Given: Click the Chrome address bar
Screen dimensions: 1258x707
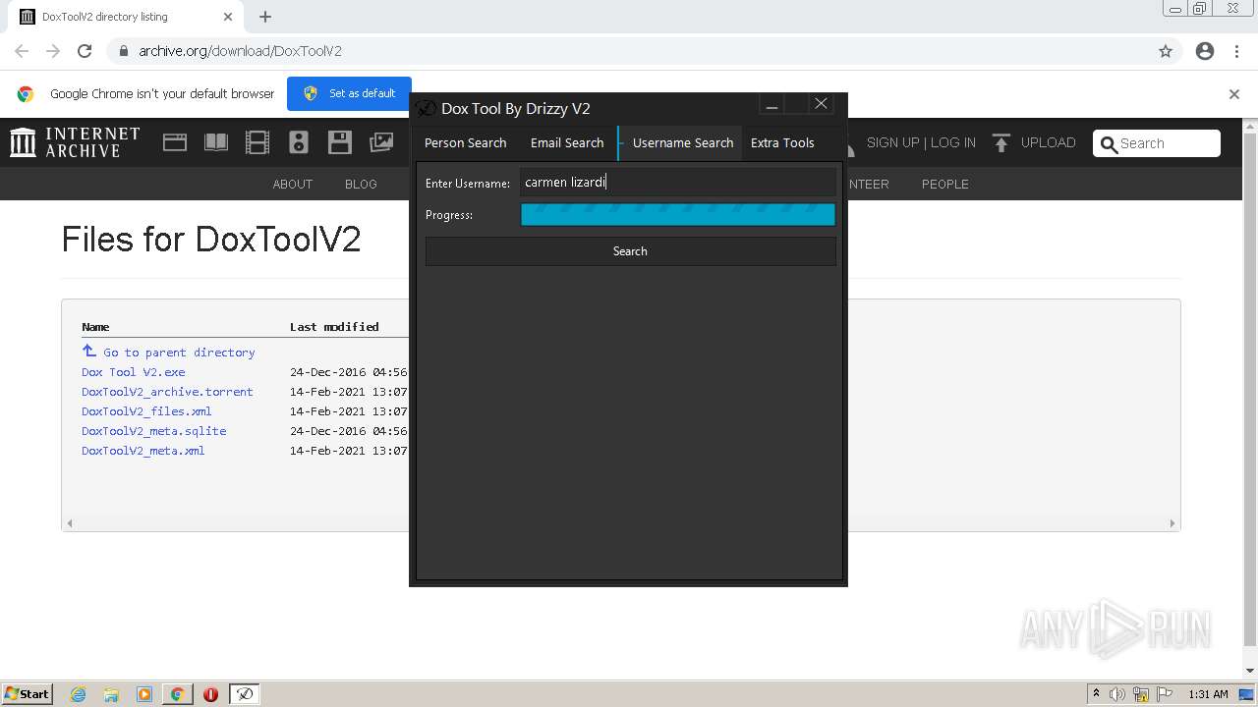Looking at the screenshot, I should point(629,51).
